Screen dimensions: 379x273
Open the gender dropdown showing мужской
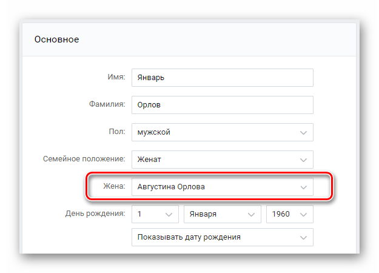click(x=223, y=132)
